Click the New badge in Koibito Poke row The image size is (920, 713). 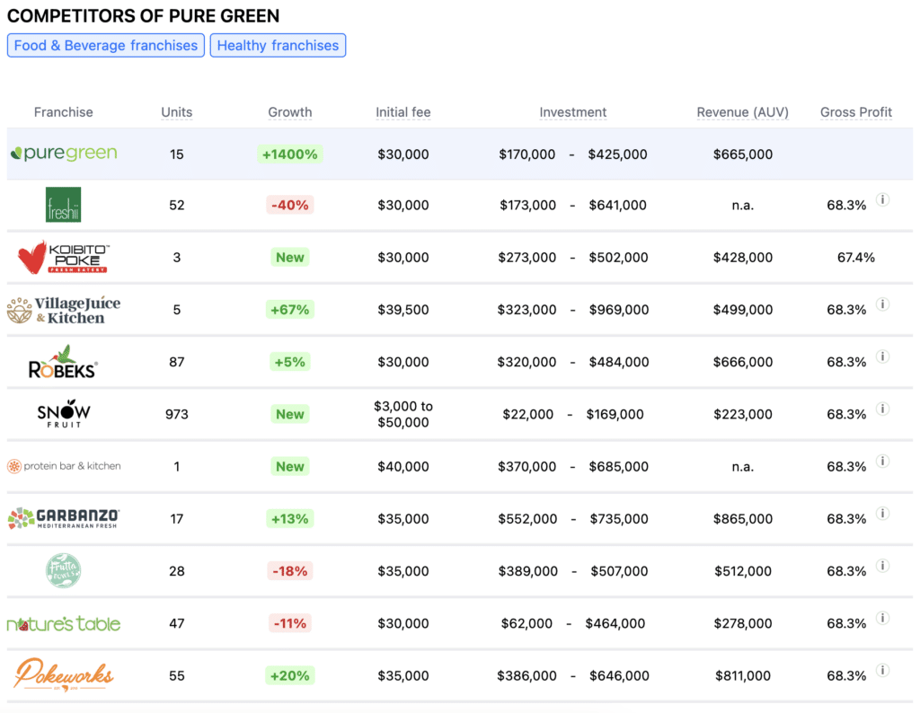(290, 258)
